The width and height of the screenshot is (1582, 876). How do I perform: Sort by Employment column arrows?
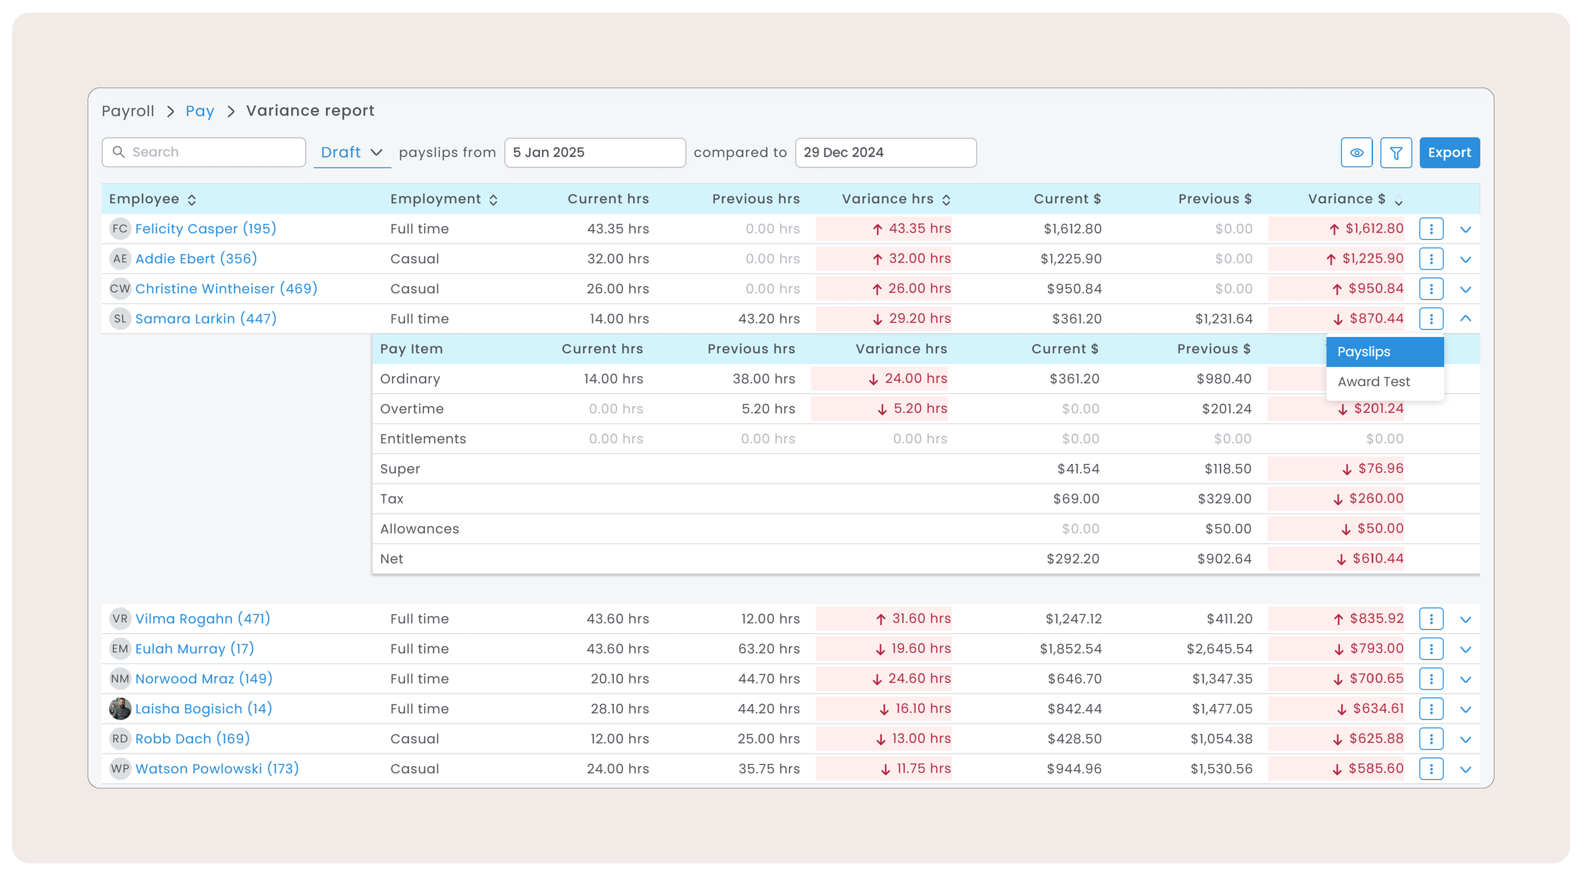(x=492, y=200)
